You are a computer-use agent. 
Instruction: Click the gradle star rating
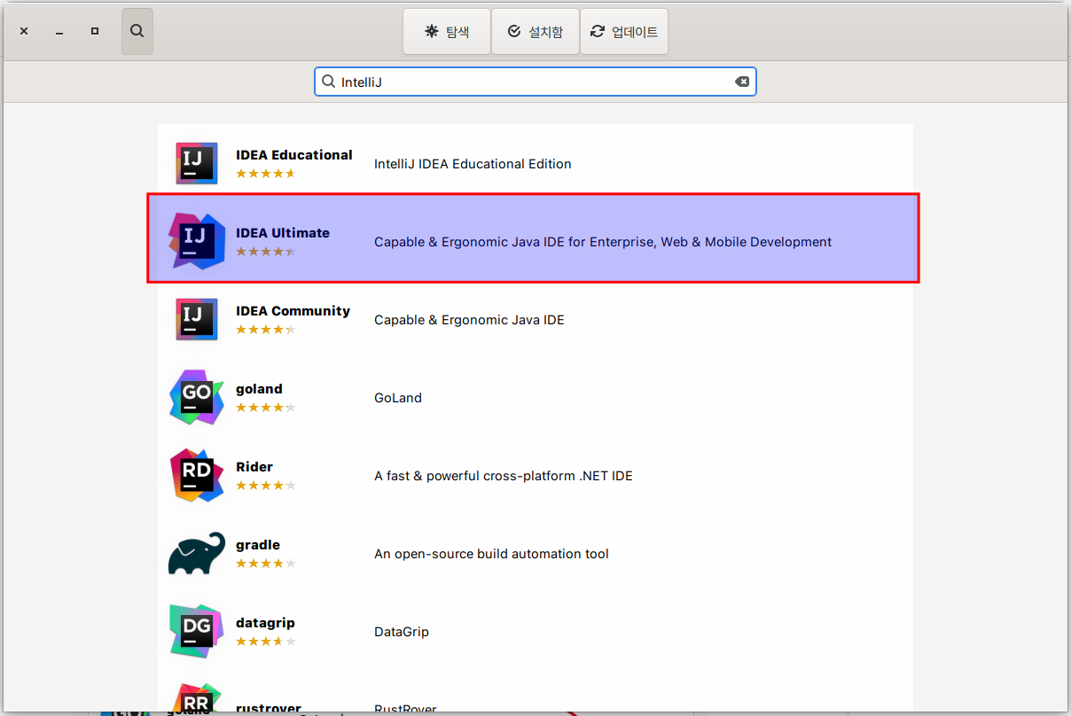point(266,564)
